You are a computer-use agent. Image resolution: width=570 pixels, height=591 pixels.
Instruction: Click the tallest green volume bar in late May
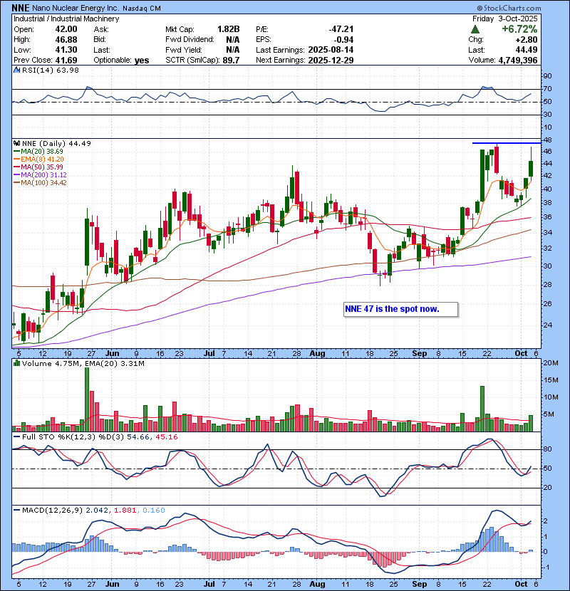pos(87,399)
